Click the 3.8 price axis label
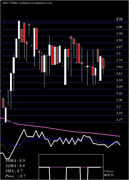129x180 pixels. click(x=118, y=53)
